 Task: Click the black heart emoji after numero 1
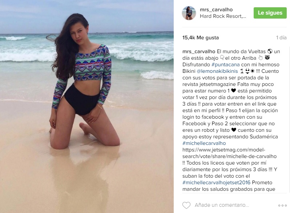[x=234, y=90]
